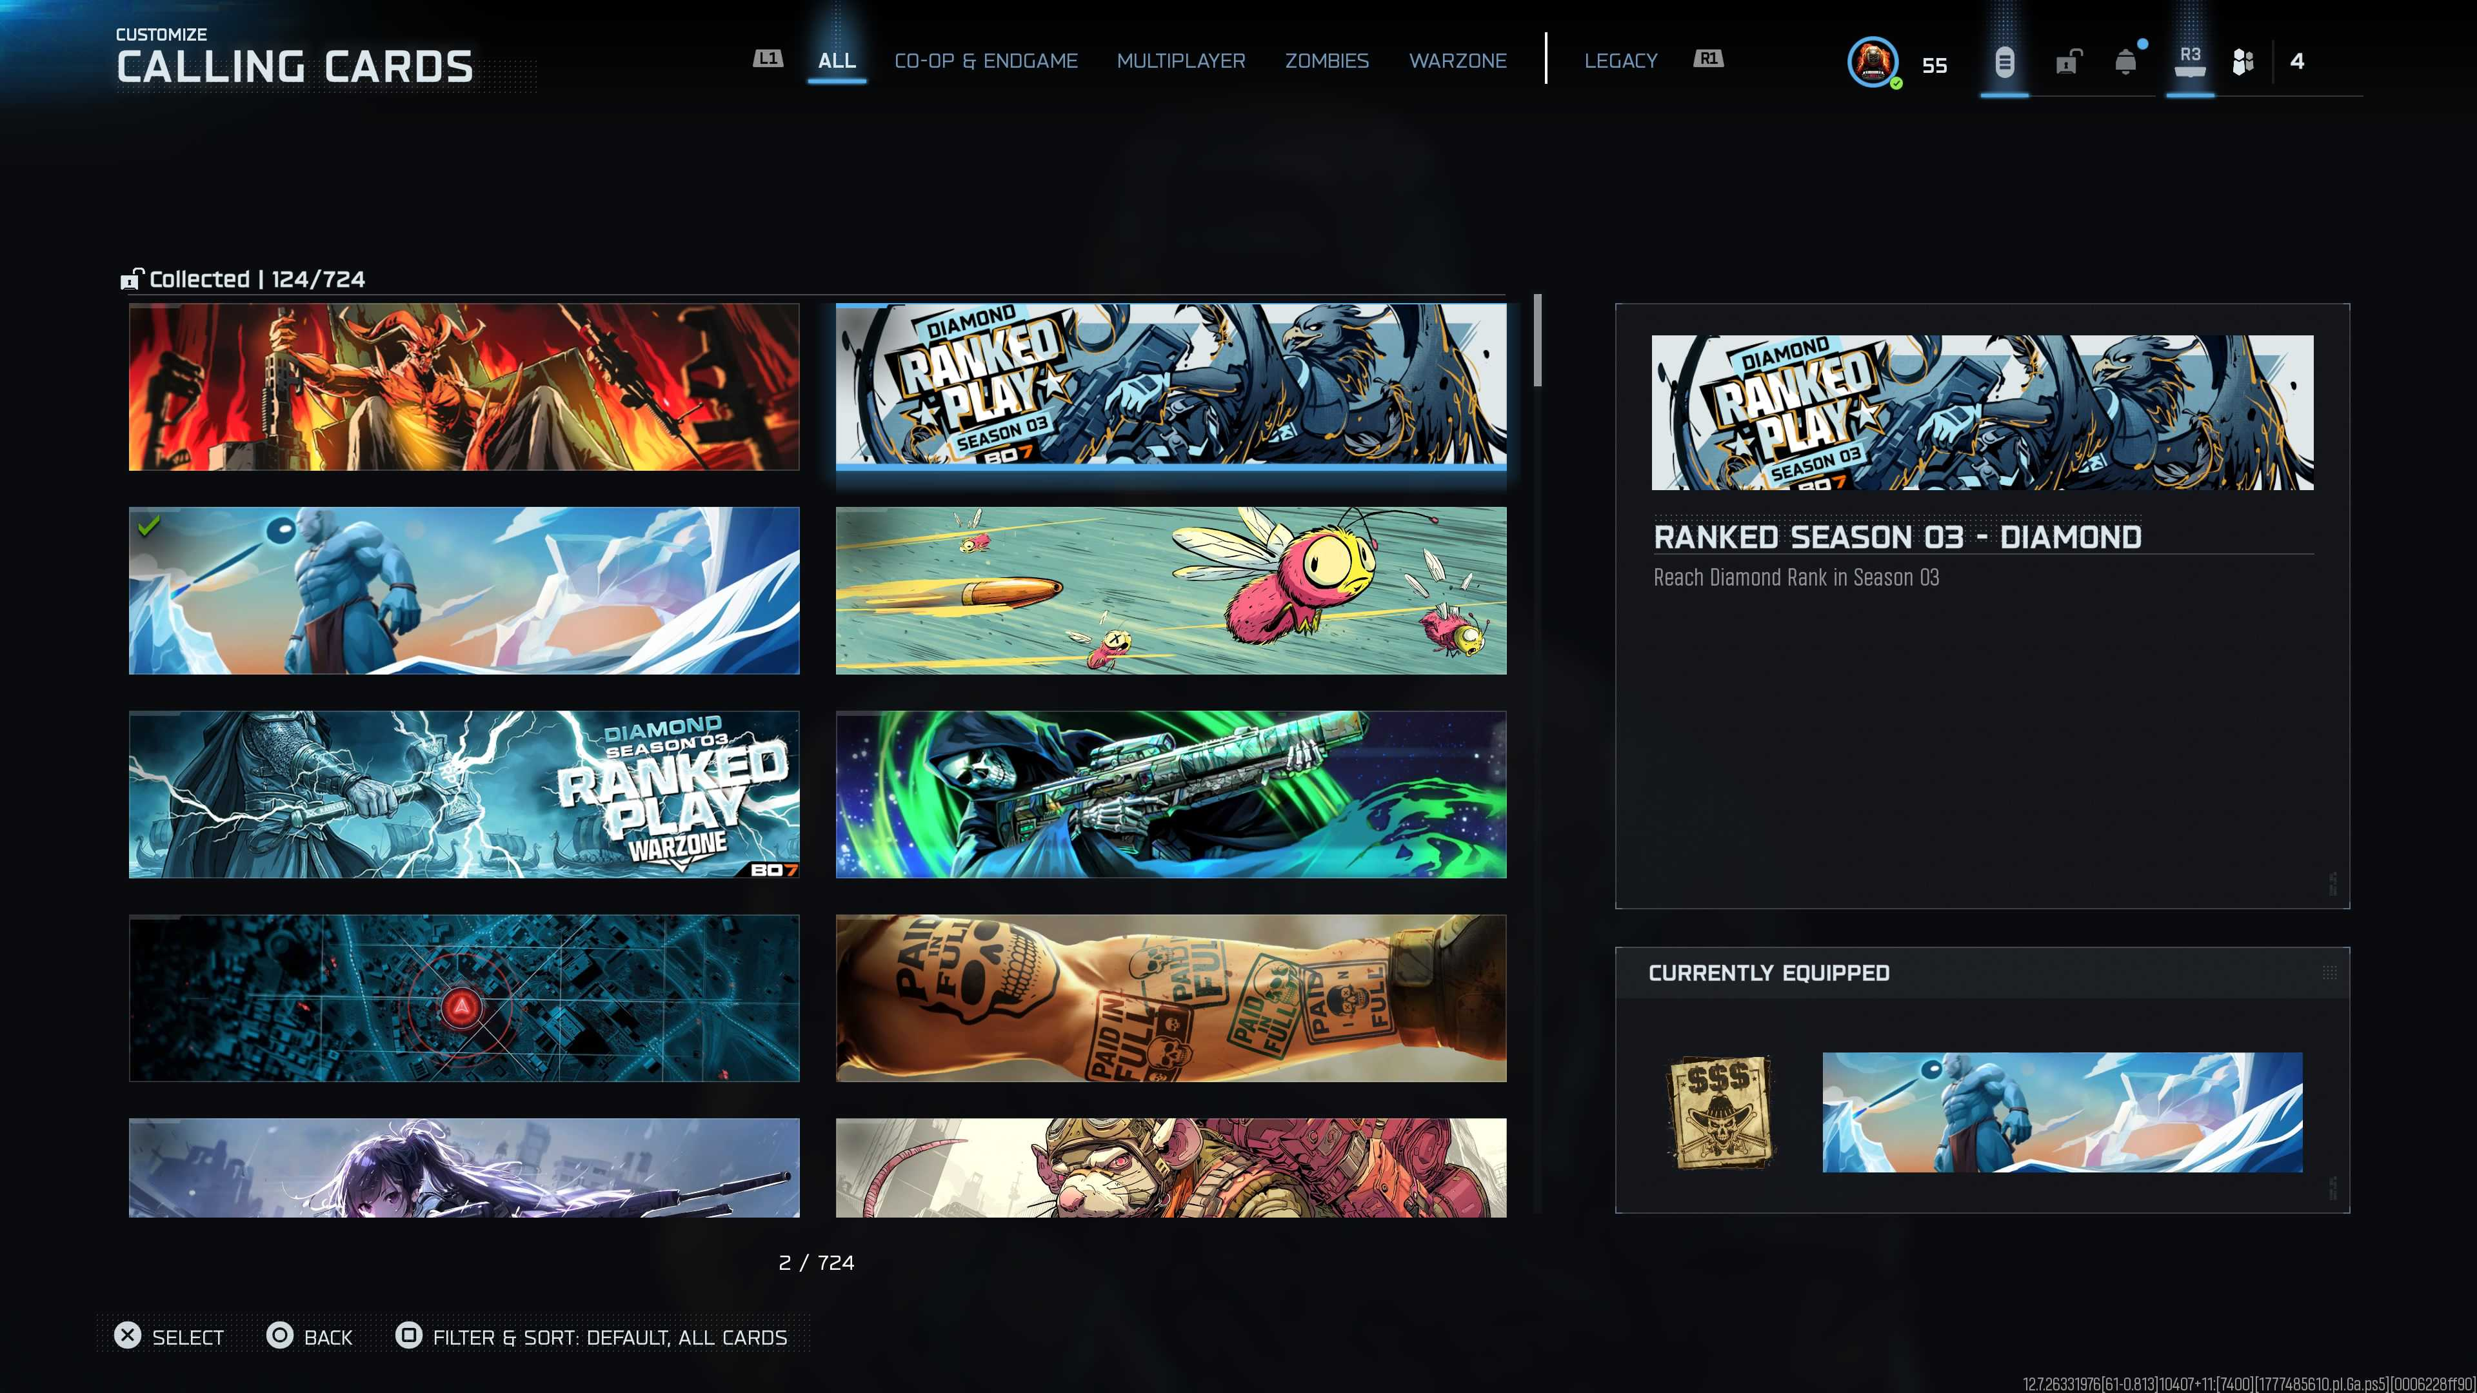The height and width of the screenshot is (1393, 2477).
Task: Select the skeleton reaper with rifle card
Action: pos(1171,794)
